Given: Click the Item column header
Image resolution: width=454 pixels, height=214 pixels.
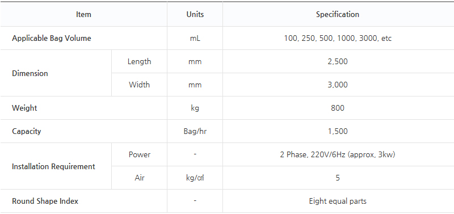Looking at the screenshot, I should tap(83, 15).
